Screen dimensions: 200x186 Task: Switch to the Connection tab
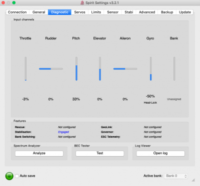tap(17, 12)
